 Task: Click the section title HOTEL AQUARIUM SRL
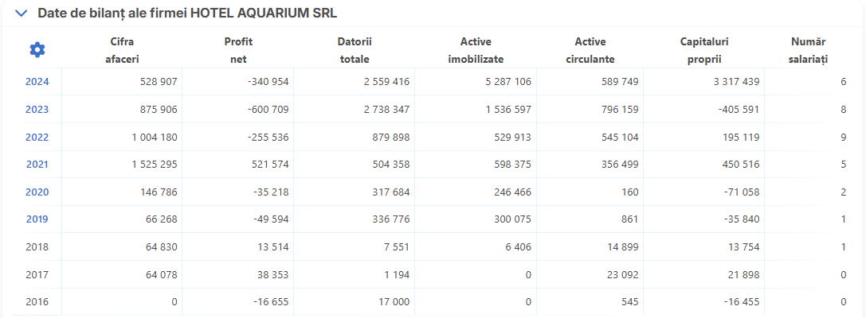pyautogui.click(x=264, y=14)
